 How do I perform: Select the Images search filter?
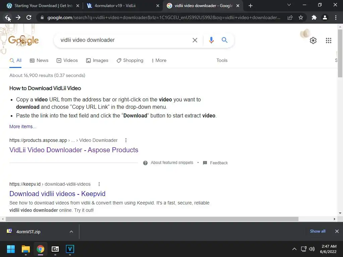(97, 61)
